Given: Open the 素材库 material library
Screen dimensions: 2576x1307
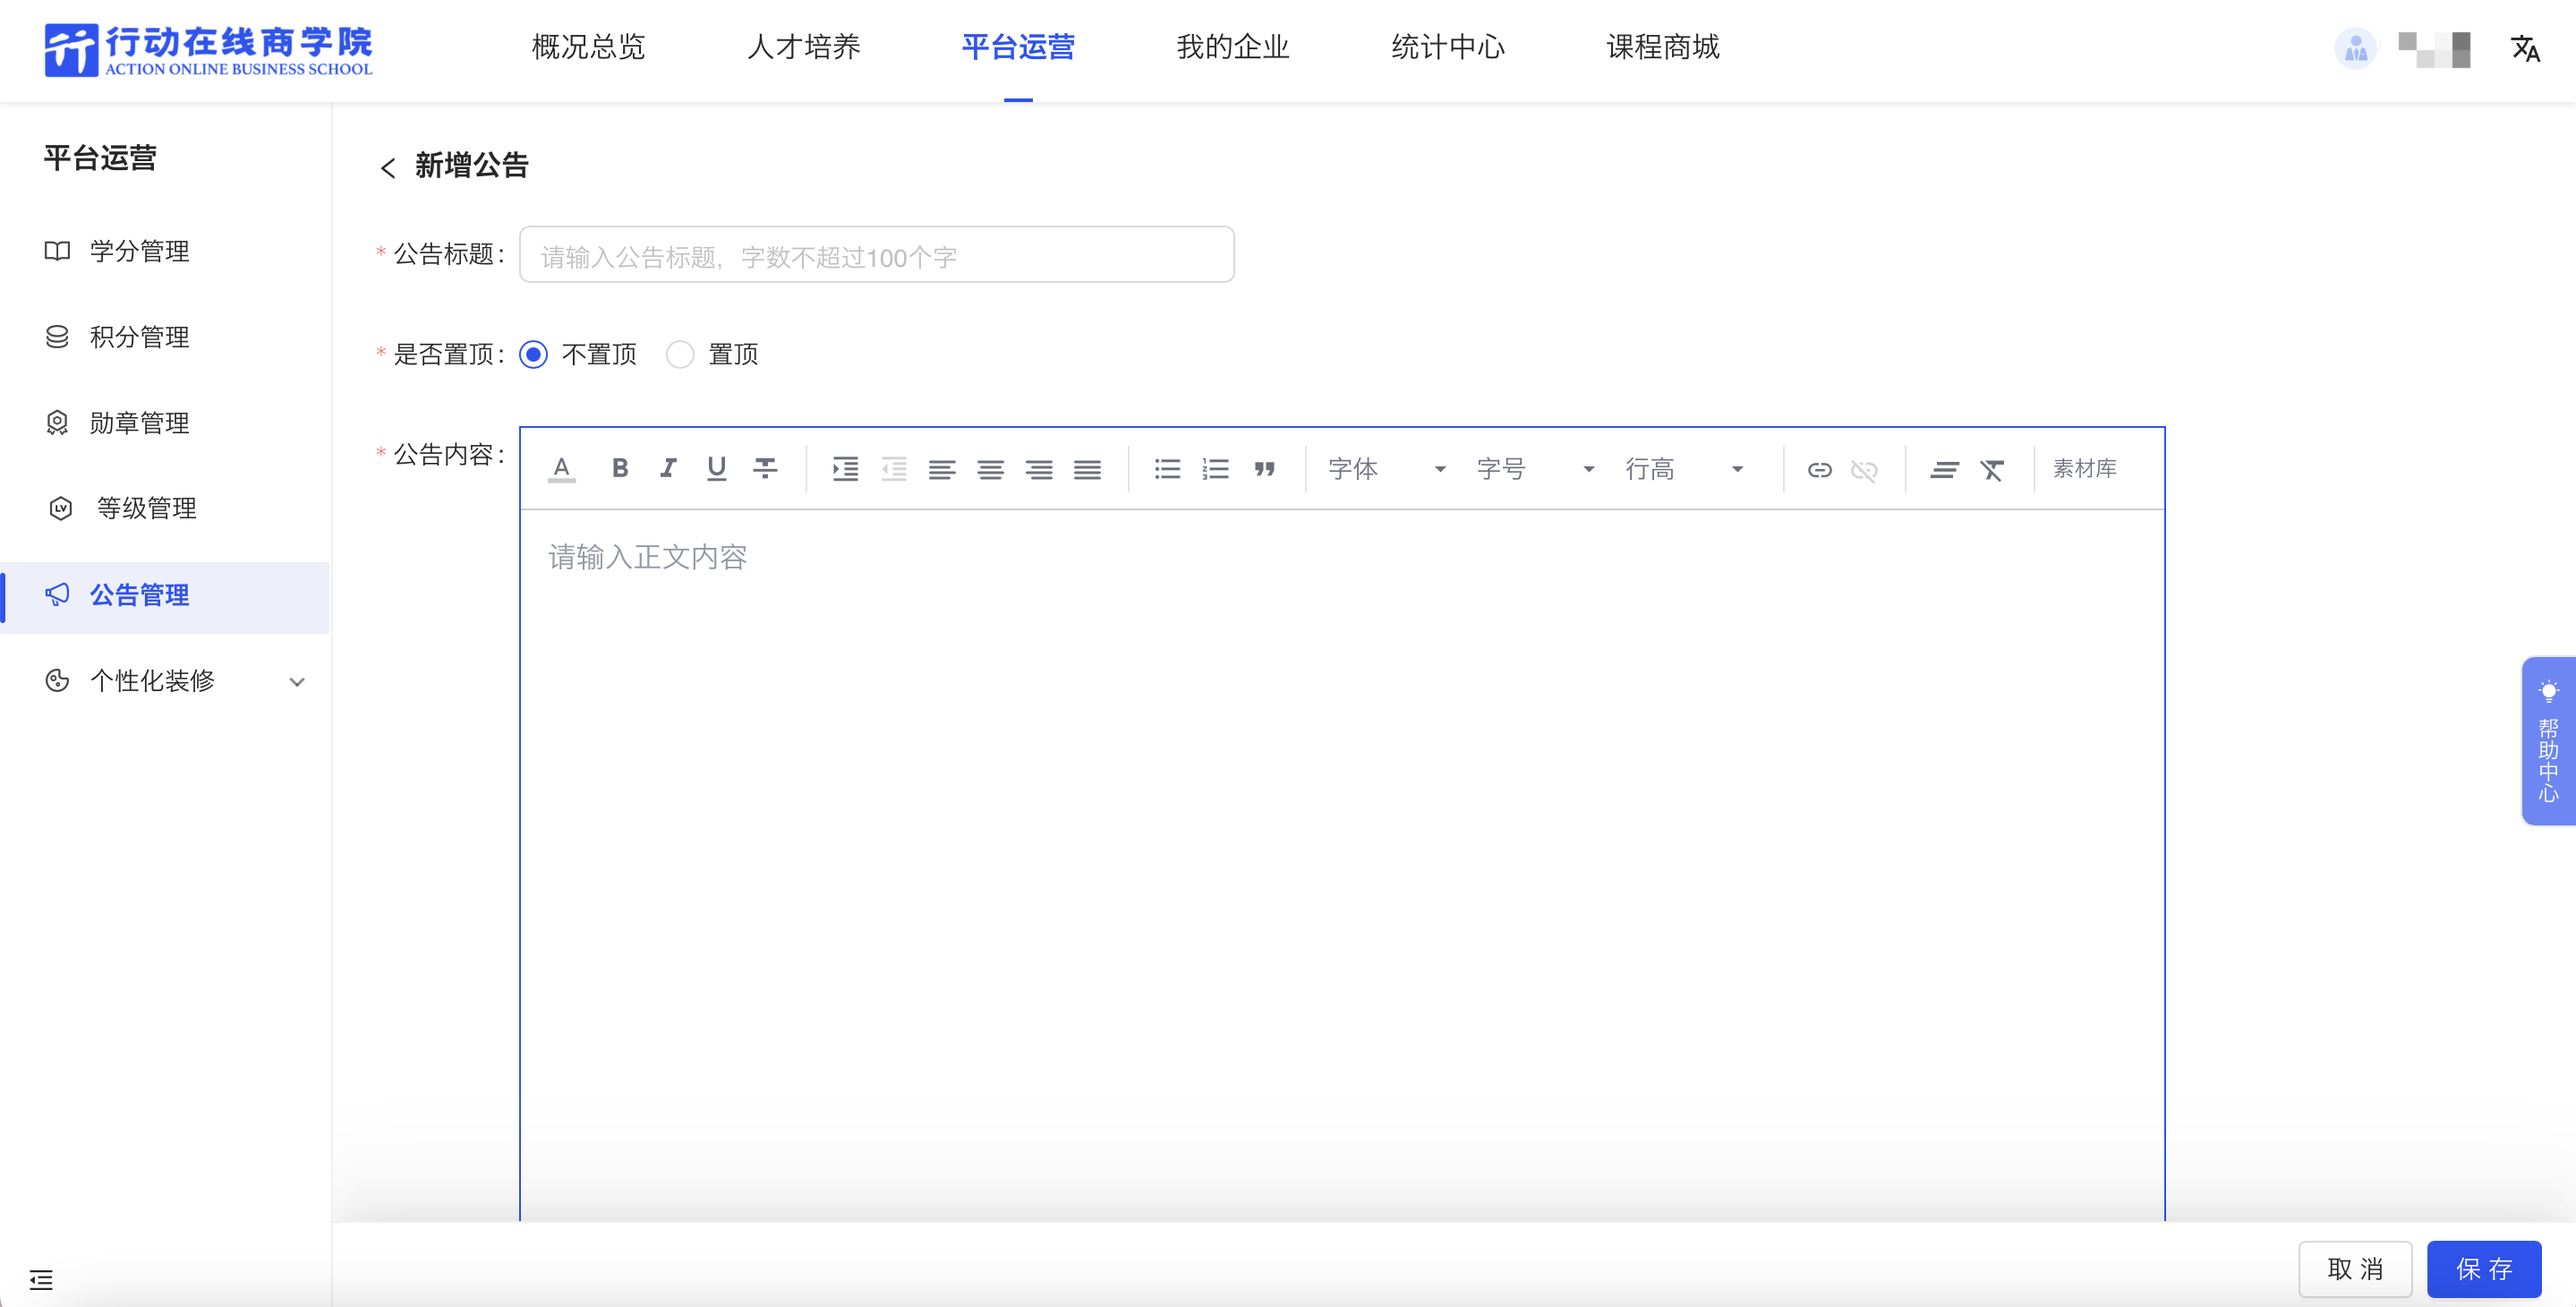Looking at the screenshot, I should pyautogui.click(x=2085, y=469).
